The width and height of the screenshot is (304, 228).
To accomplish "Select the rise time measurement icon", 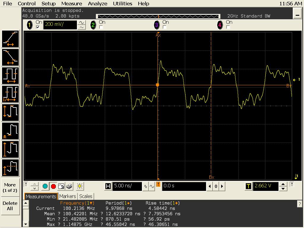I will (x=10, y=39).
